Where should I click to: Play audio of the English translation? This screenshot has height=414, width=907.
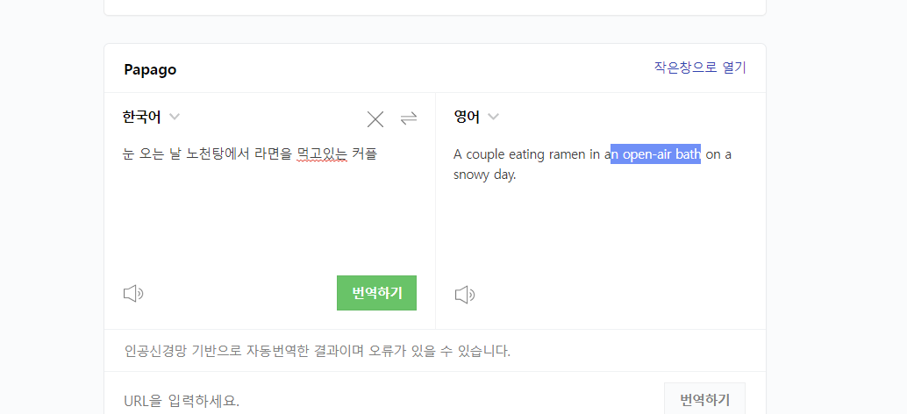(465, 295)
